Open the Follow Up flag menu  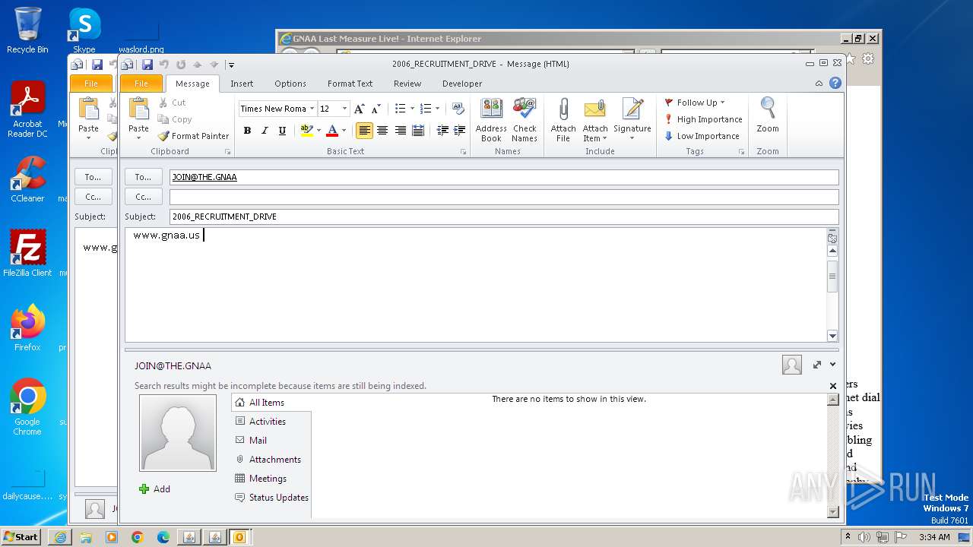click(695, 103)
